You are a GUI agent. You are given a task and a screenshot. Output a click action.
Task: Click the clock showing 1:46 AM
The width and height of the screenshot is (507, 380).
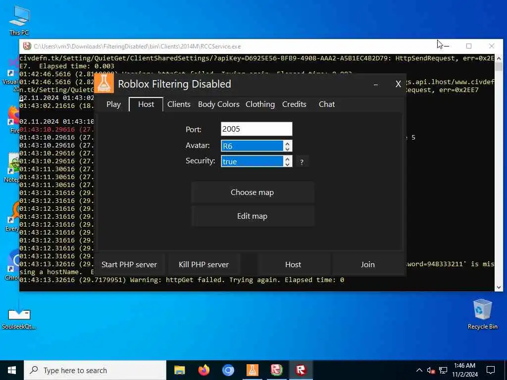coord(464,370)
